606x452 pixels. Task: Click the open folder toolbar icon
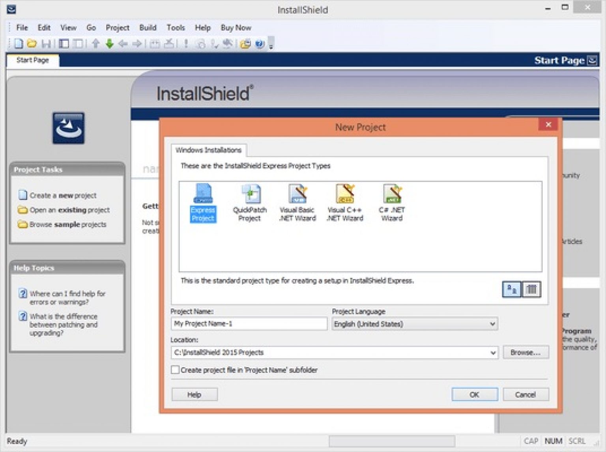(x=32, y=44)
